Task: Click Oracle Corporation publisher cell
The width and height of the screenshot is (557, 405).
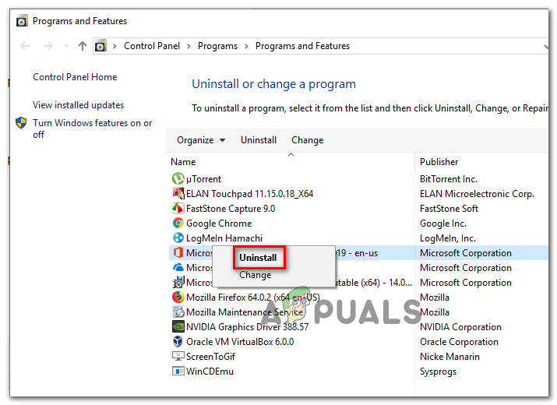Action: [459, 341]
